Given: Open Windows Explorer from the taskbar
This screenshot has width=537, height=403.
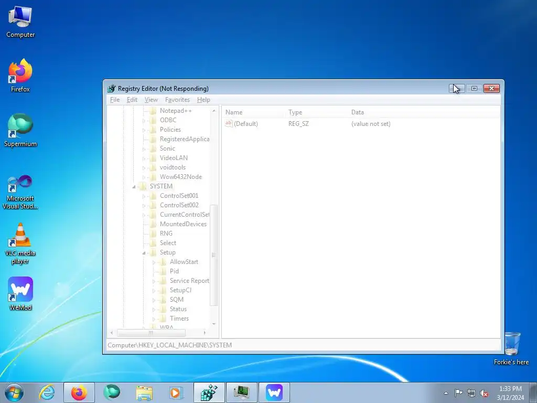Looking at the screenshot, I should tap(144, 393).
